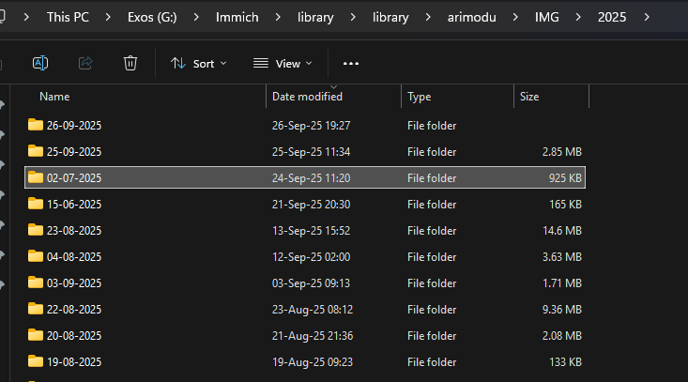Viewport: 688px width, 382px height.
Task: Sort by the Name column header
Action: tap(54, 97)
